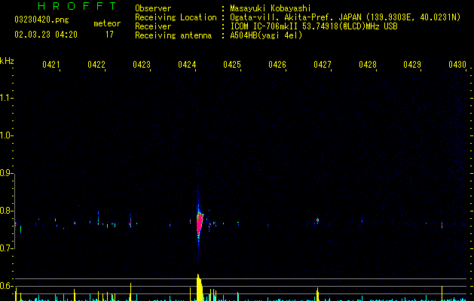Click time marker 0427

point(323,65)
